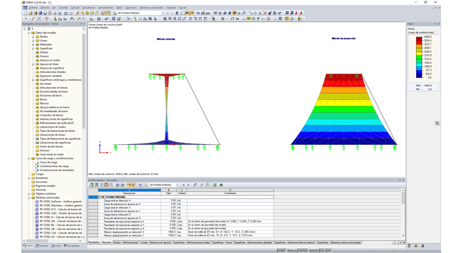Click the magnifier zoom icon on panel edge
Image resolution: width=463 pixels, height=253 pixels.
[437, 123]
